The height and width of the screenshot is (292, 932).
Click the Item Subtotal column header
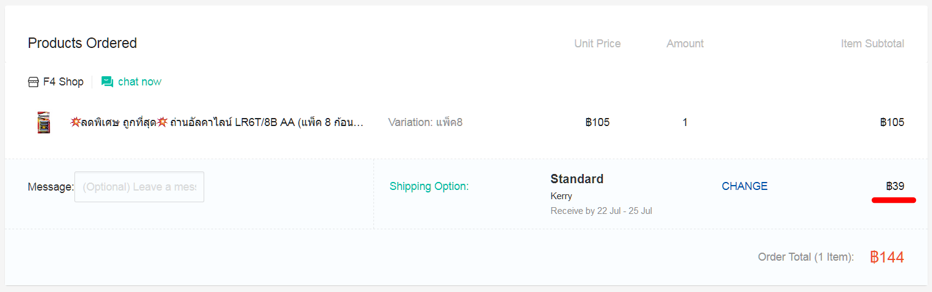(872, 44)
